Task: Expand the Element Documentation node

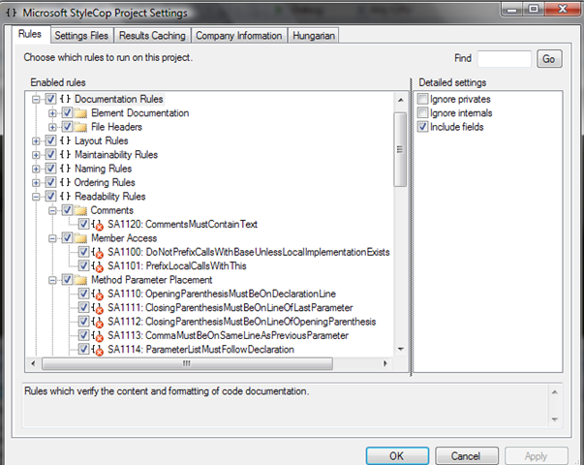Action: coord(52,113)
